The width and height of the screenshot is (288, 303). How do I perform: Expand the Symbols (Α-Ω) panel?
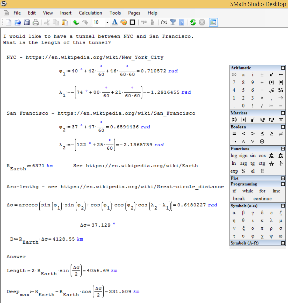283,243
